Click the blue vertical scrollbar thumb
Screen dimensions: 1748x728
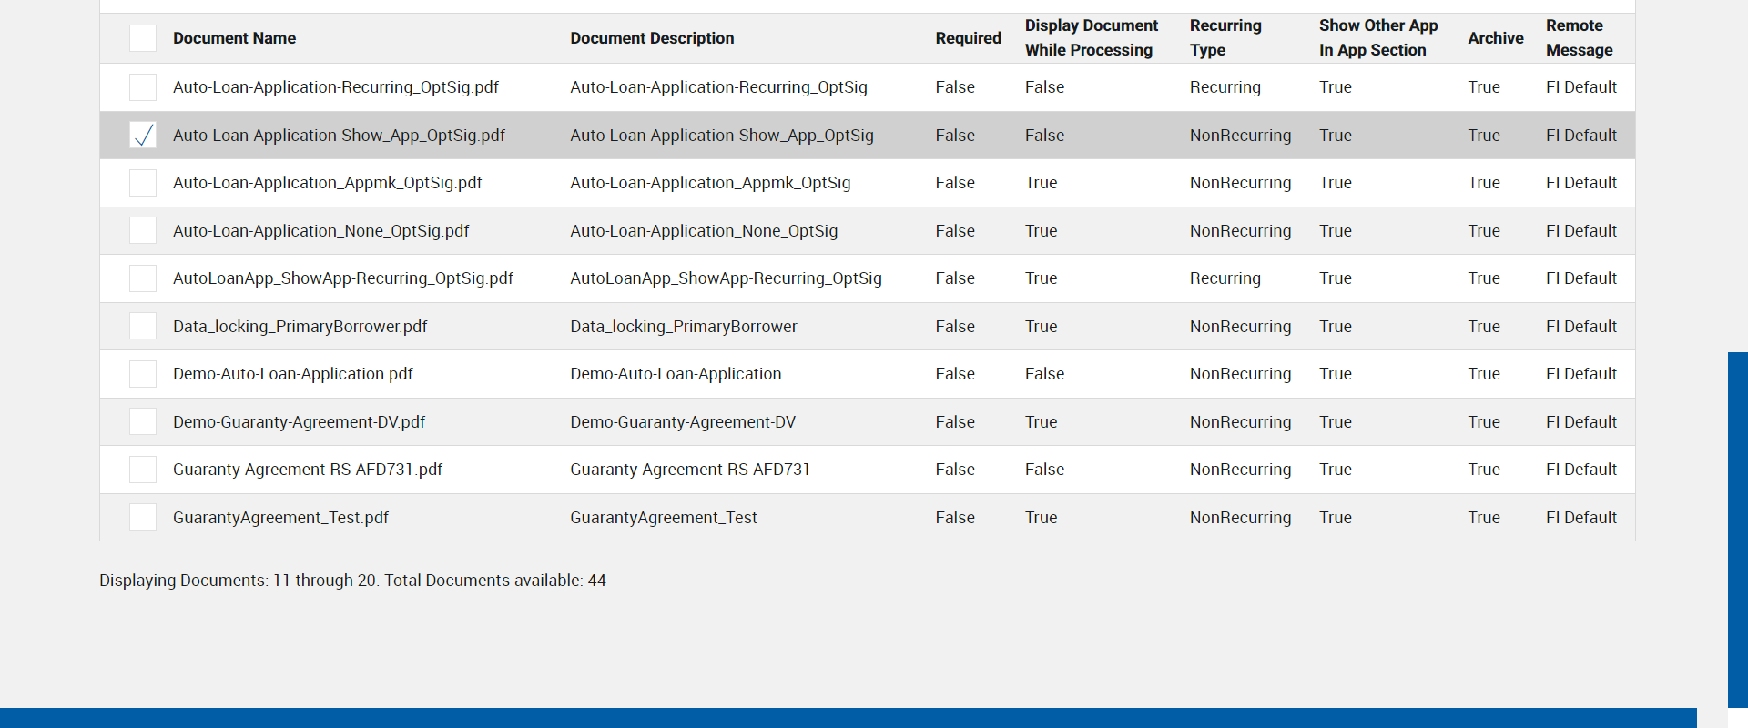click(x=1737, y=528)
